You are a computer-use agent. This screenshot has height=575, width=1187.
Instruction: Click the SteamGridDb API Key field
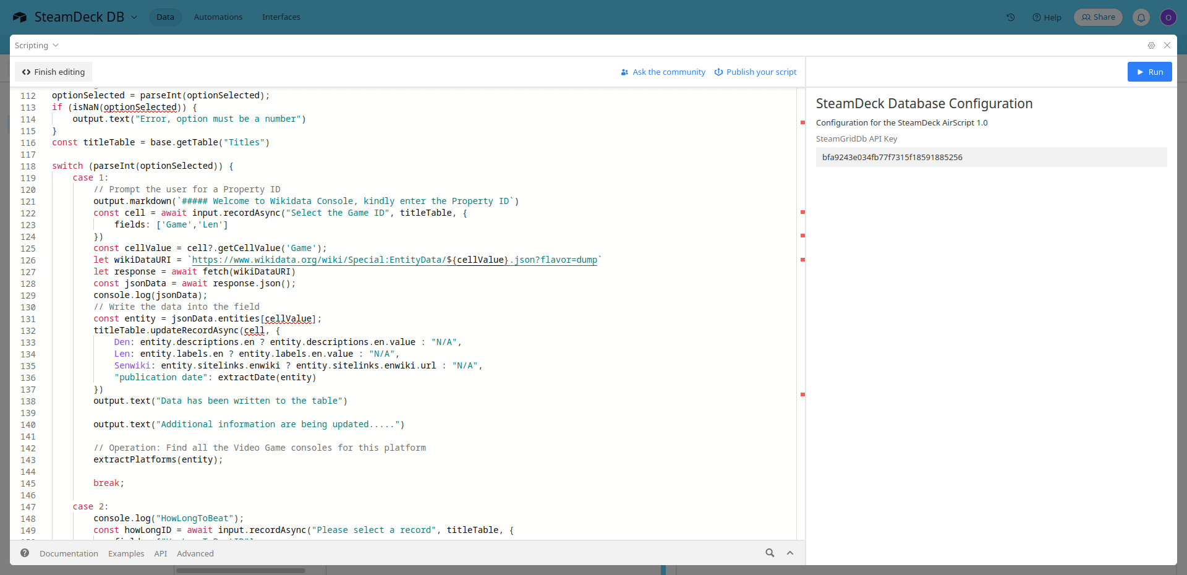(x=991, y=157)
